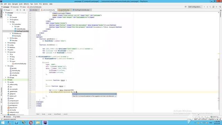Click the Run arrow icon in the toolbar
Viewport: 222px width, 125px height.
tap(204, 7)
